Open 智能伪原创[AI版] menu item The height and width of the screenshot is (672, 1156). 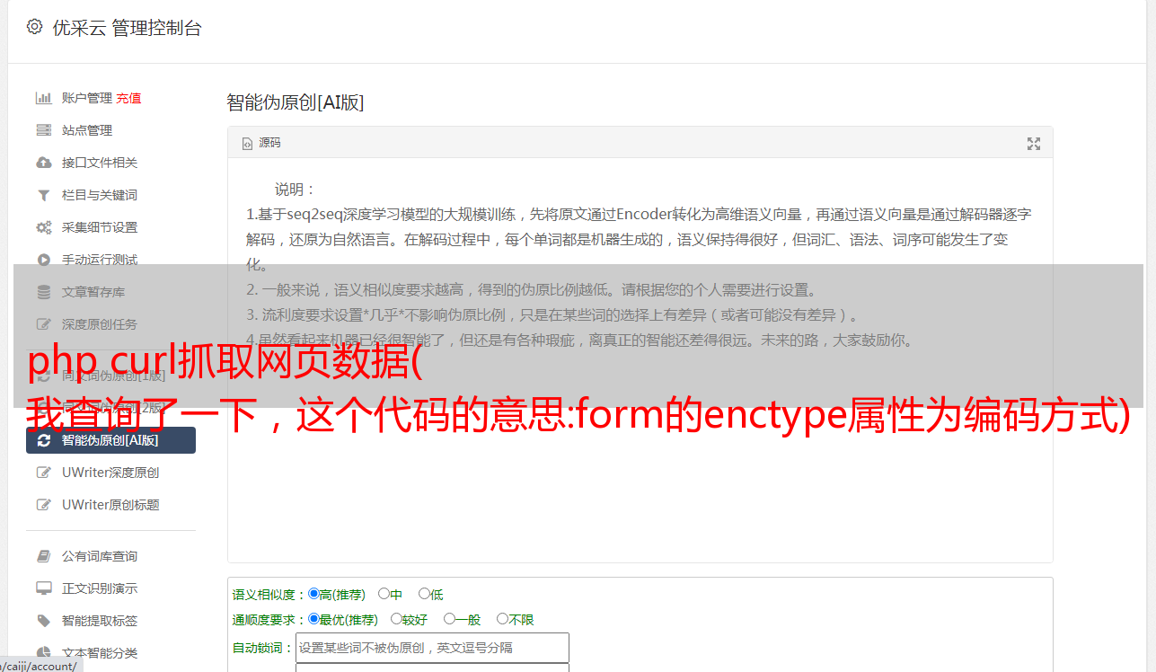(111, 440)
